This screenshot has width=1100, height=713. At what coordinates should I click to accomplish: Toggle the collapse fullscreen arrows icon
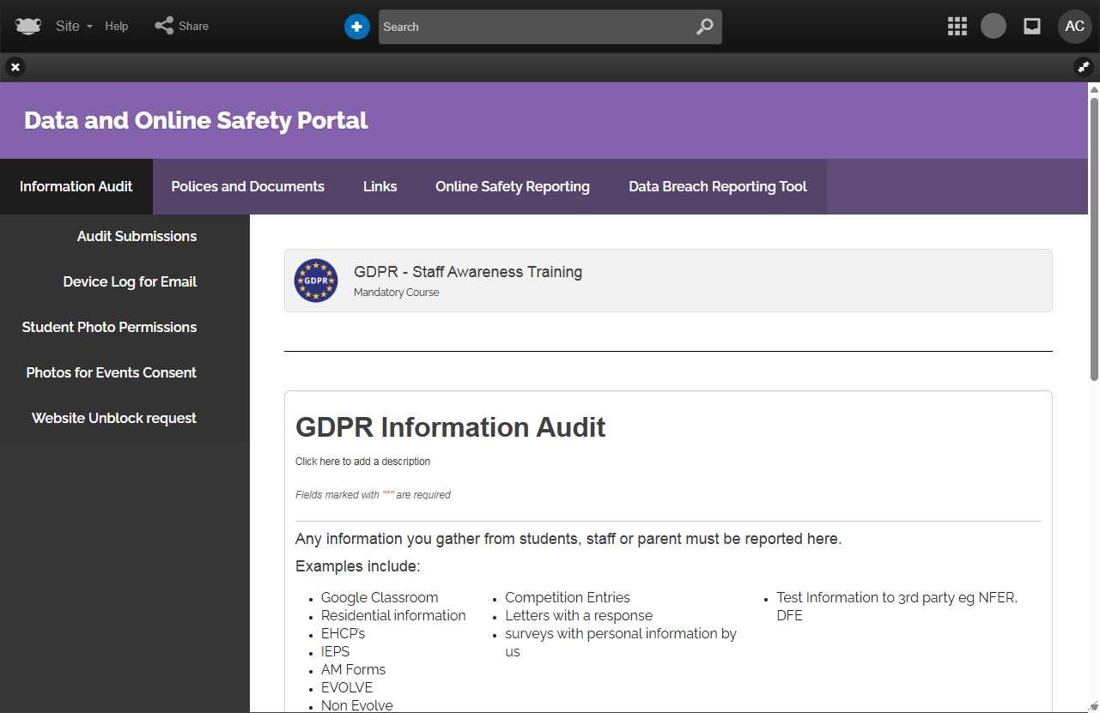(x=1084, y=67)
